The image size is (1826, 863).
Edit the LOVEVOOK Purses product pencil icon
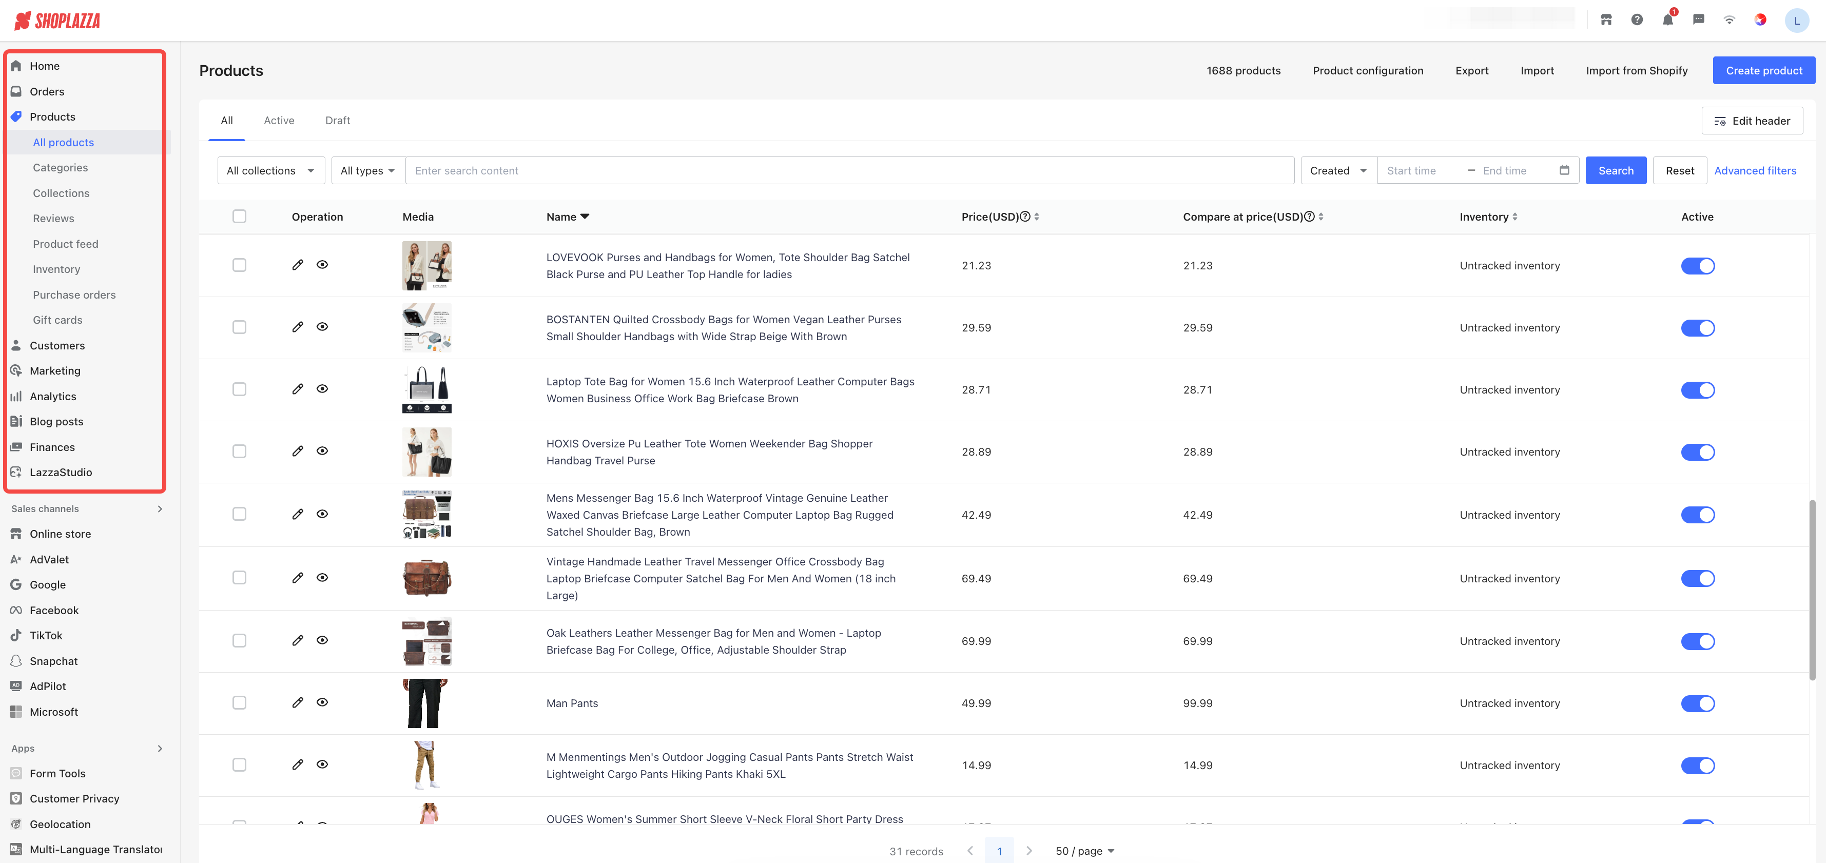[298, 265]
